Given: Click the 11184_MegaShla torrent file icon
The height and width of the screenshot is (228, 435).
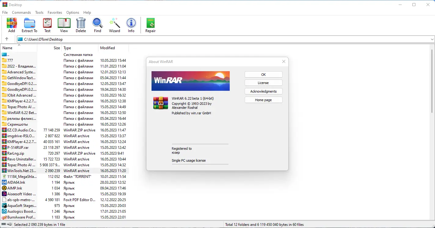Looking at the screenshot, I should [4, 177].
